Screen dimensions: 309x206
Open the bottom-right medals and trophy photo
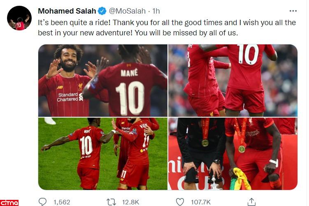(233, 154)
